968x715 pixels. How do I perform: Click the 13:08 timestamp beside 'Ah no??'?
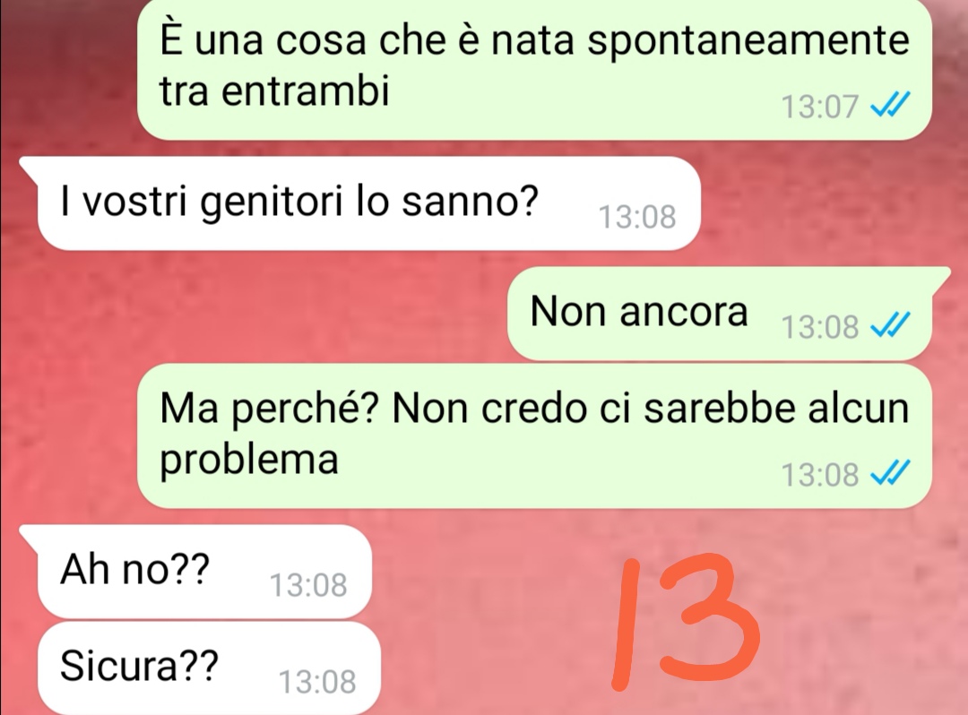[308, 584]
